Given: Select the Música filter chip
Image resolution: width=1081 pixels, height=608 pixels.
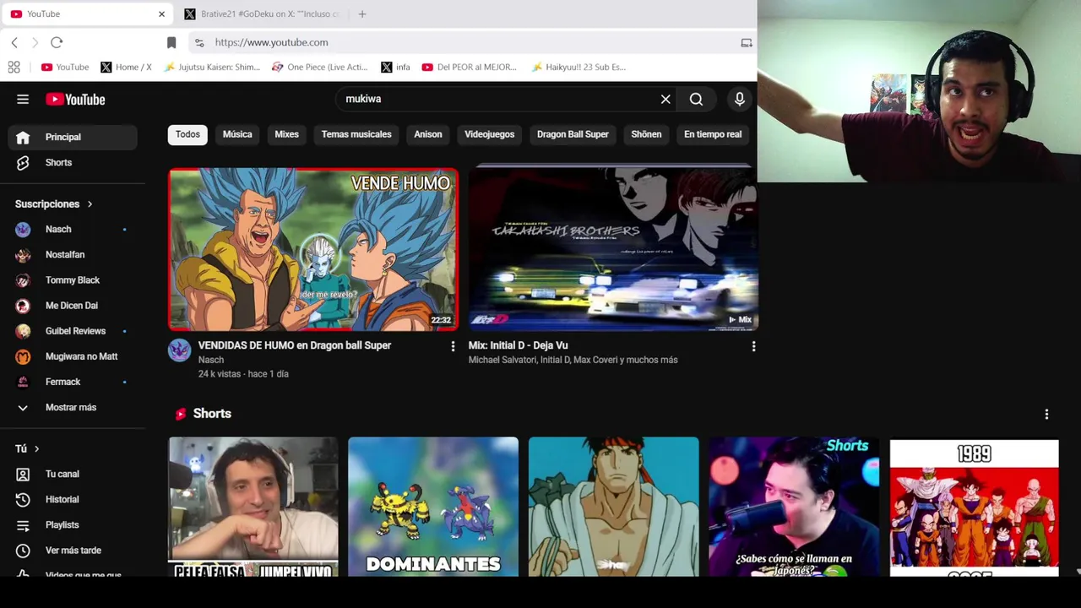Looking at the screenshot, I should click(237, 134).
